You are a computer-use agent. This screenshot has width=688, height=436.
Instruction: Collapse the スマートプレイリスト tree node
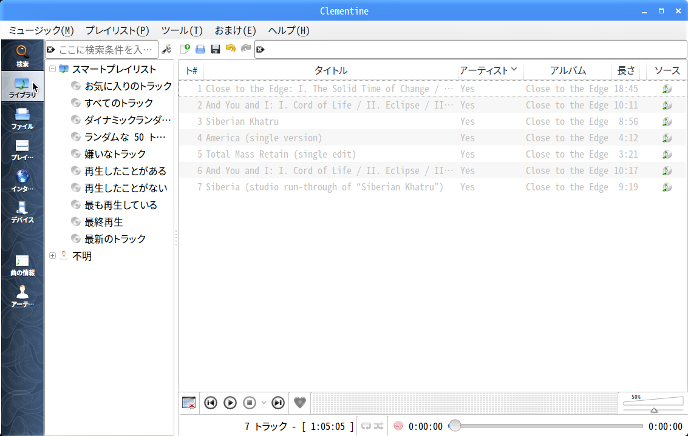click(52, 69)
